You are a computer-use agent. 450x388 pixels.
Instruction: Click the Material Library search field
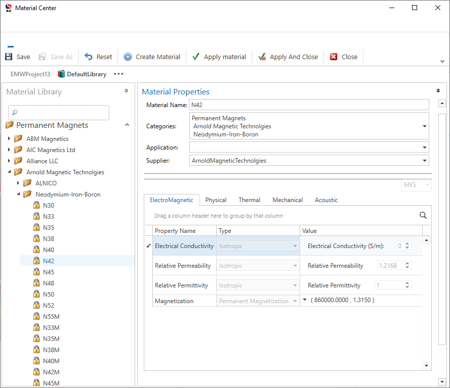tap(59, 112)
